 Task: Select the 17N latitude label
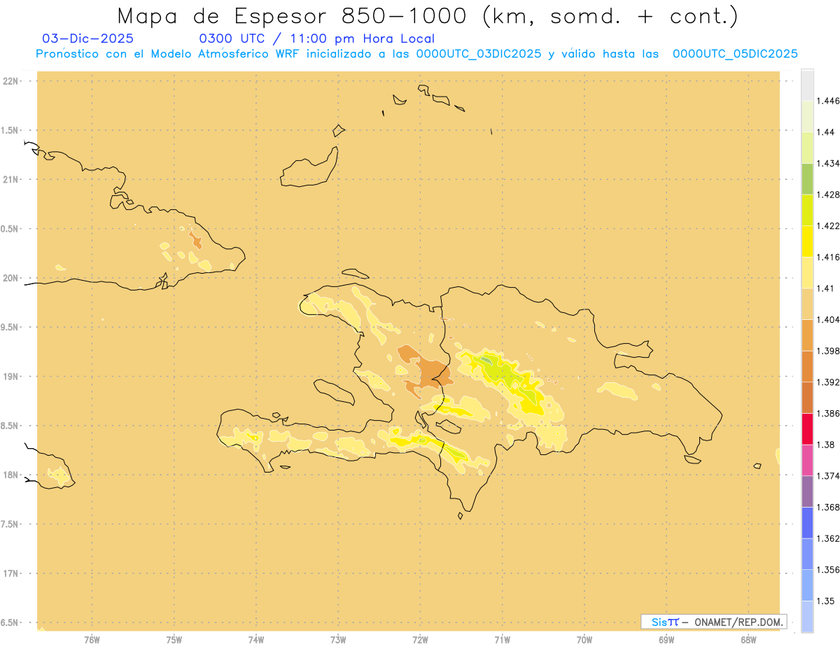pyautogui.click(x=12, y=573)
